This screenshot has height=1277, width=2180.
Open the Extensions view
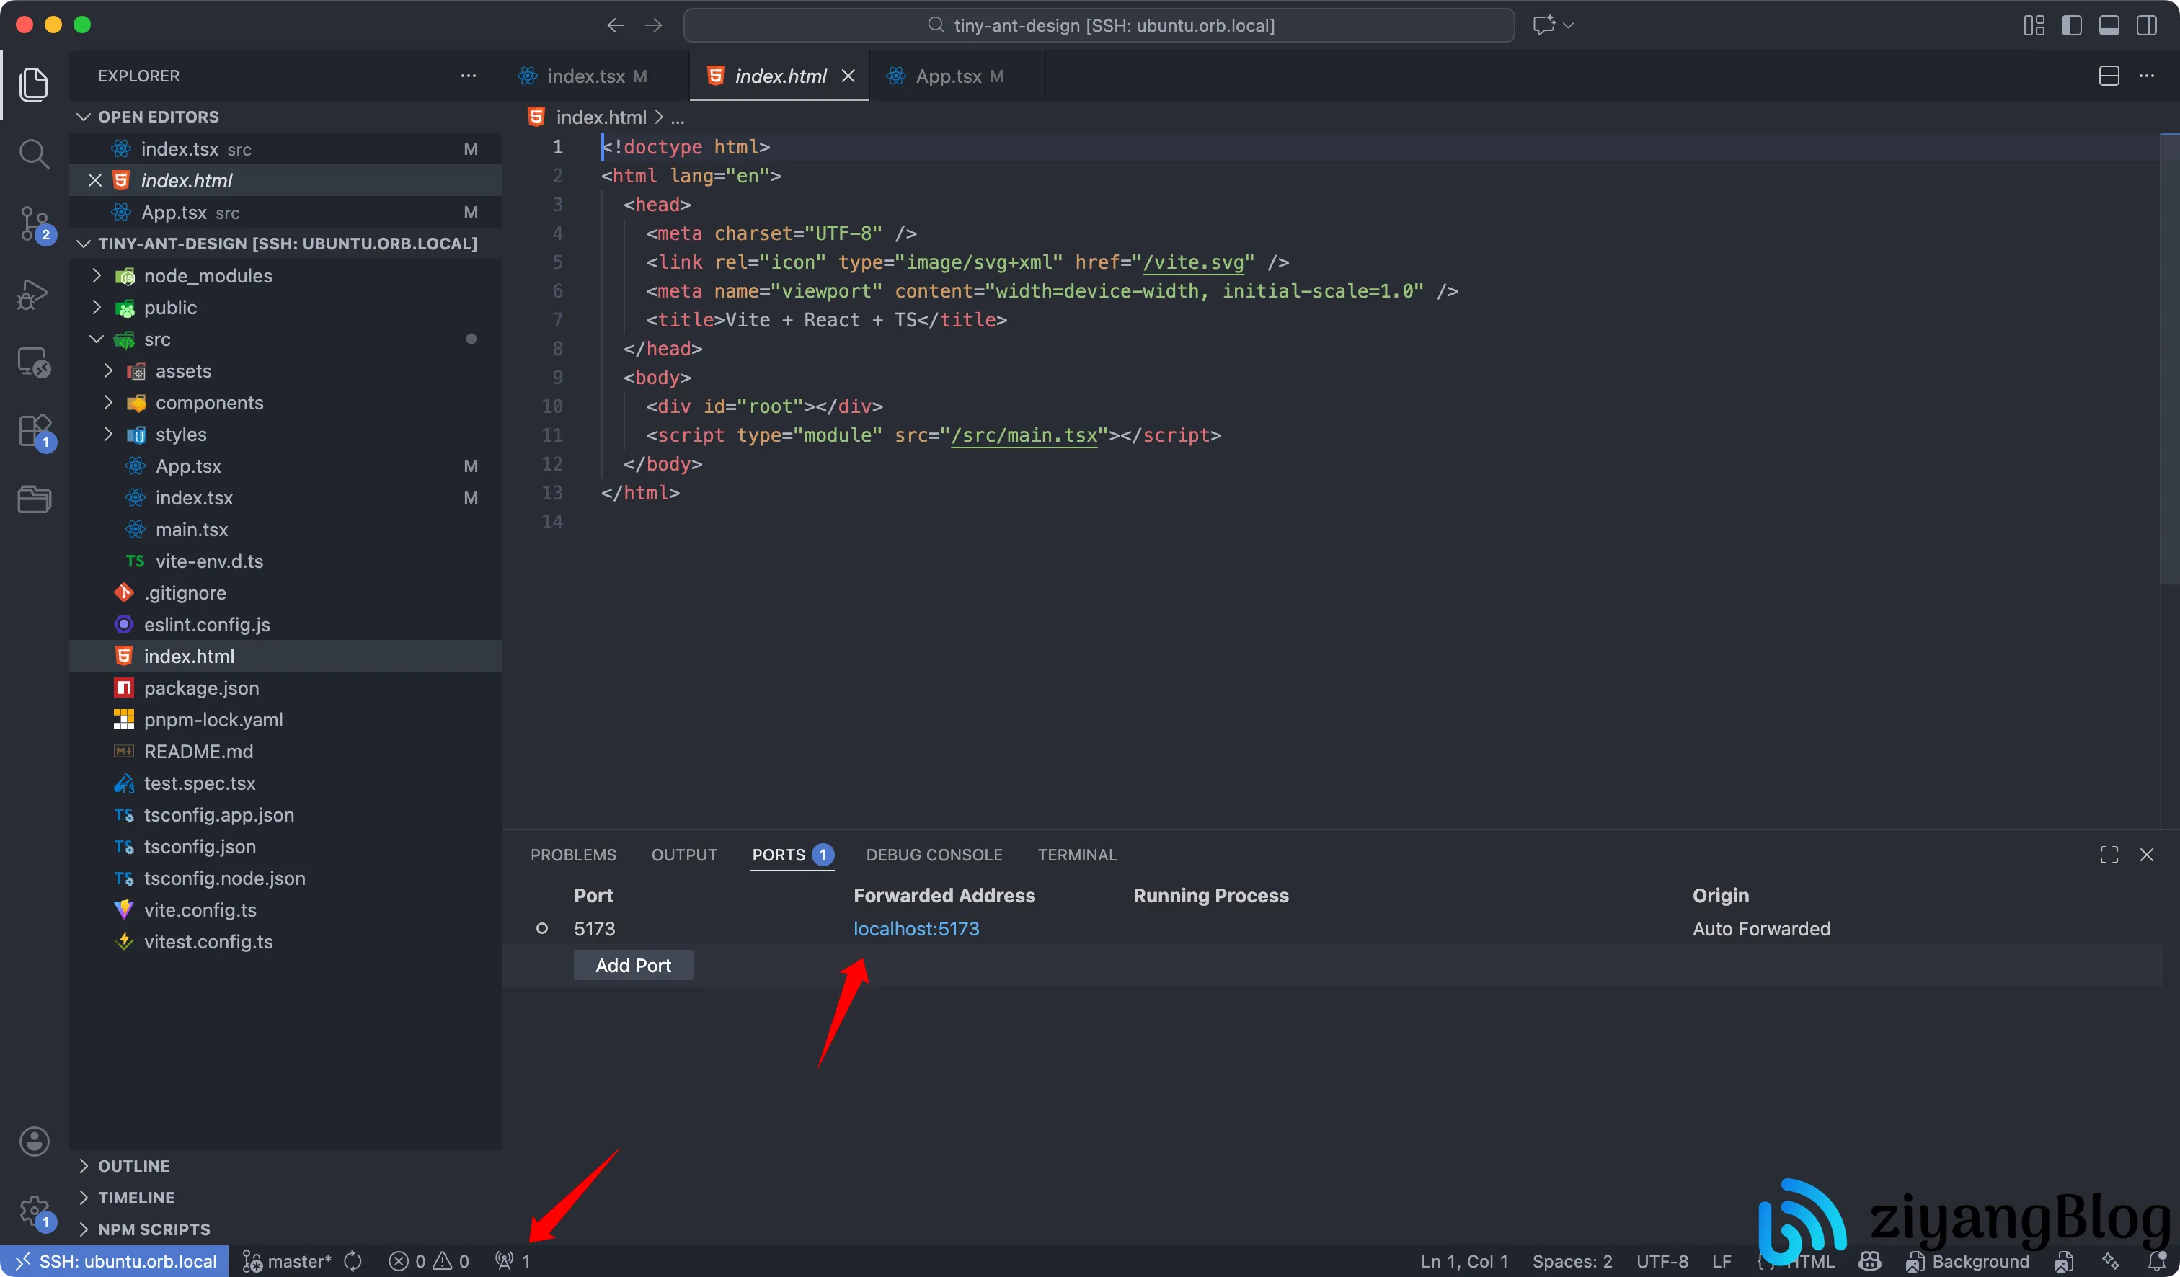coord(34,430)
